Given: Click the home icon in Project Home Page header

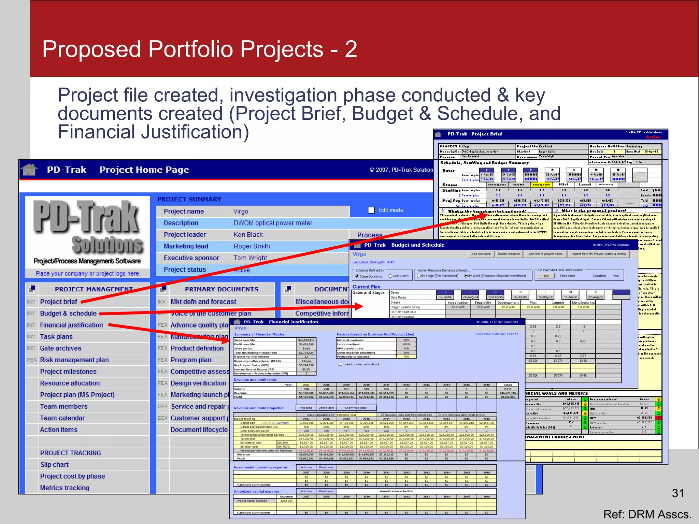Looking at the screenshot, I should point(29,170).
